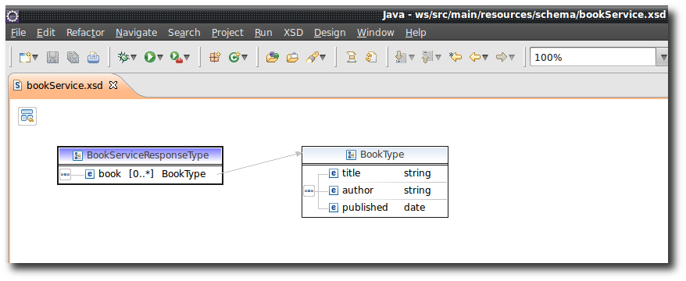Click the Save All toolbar icon

pyautogui.click(x=73, y=57)
